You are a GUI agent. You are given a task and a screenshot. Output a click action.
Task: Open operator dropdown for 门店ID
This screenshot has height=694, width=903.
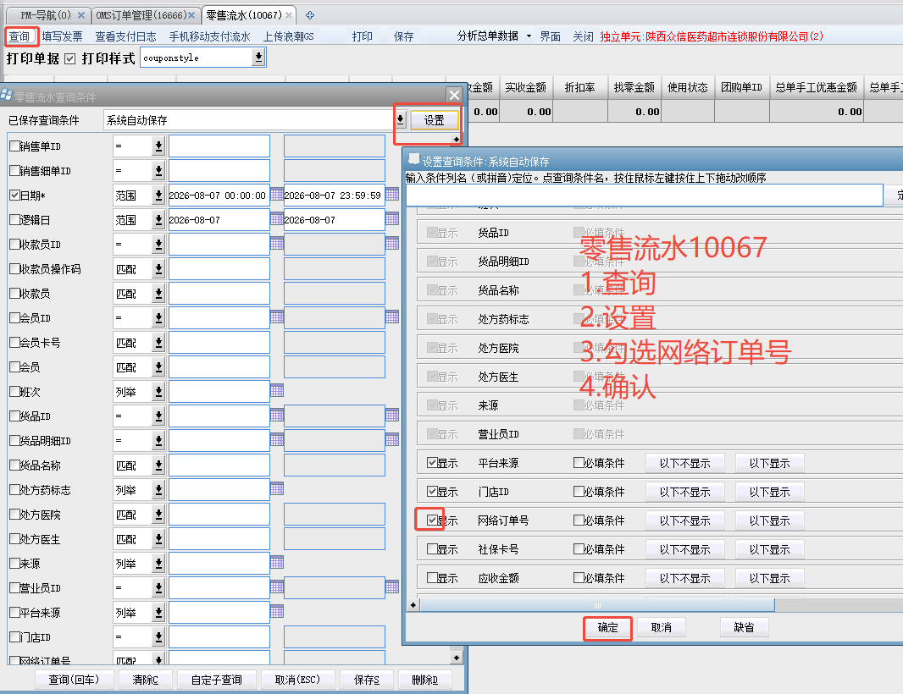[158, 636]
